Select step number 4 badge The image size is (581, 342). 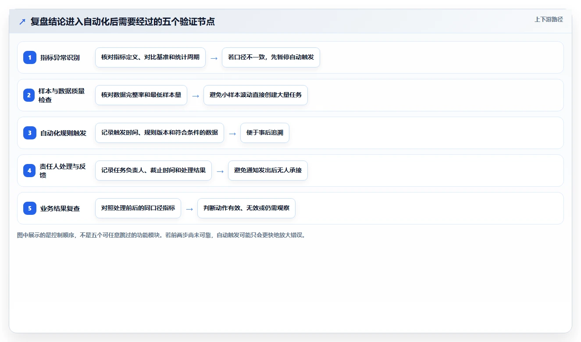(30, 171)
